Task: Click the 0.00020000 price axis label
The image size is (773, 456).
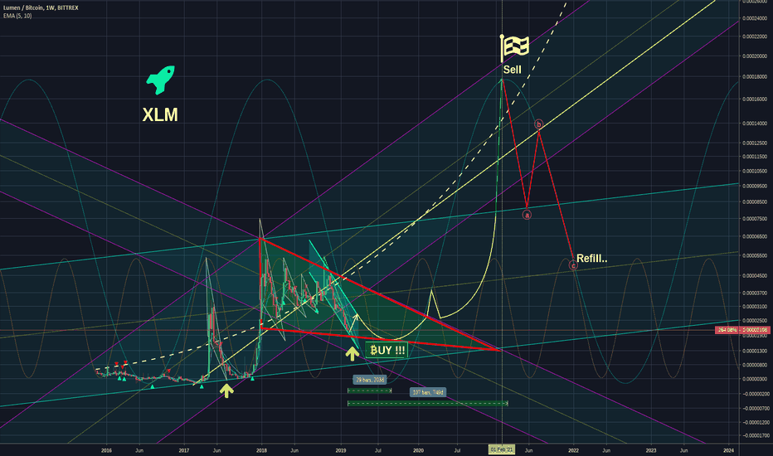Action: click(755, 56)
